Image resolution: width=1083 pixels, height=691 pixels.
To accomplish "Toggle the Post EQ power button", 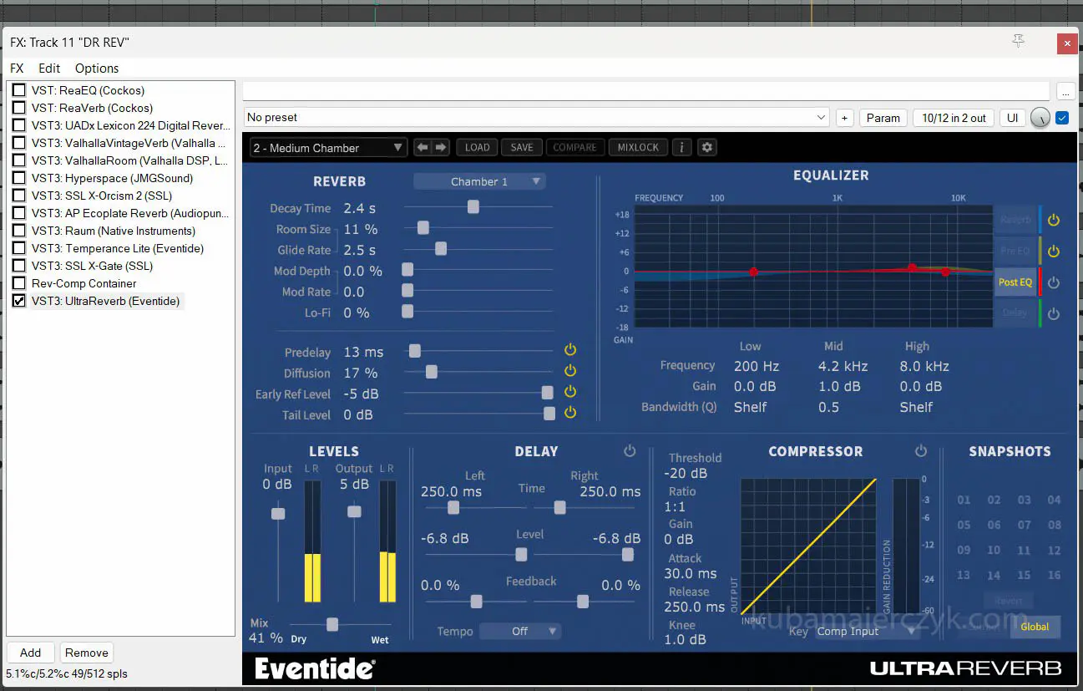I will pyautogui.click(x=1054, y=282).
